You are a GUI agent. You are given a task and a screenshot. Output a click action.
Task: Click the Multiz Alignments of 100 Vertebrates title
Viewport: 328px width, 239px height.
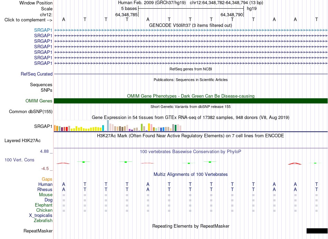pos(191,175)
